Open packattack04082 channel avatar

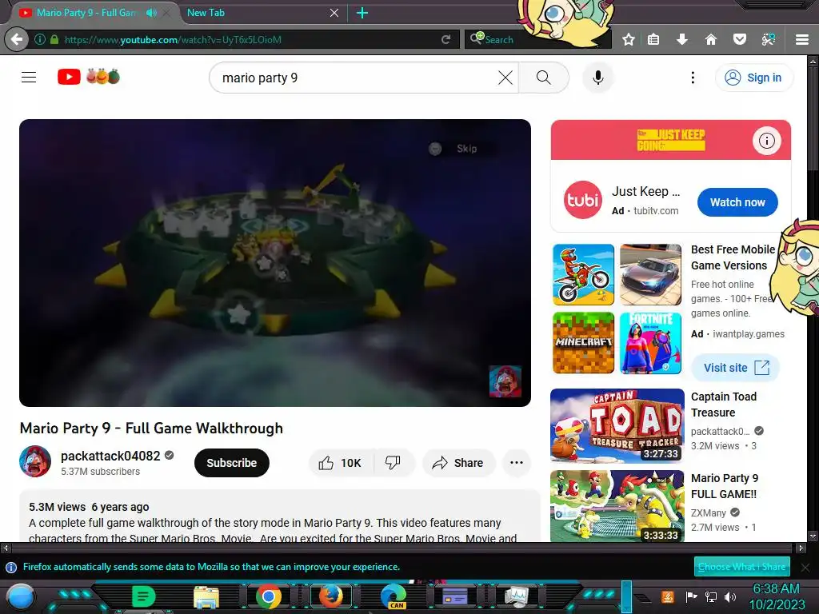[35, 461]
